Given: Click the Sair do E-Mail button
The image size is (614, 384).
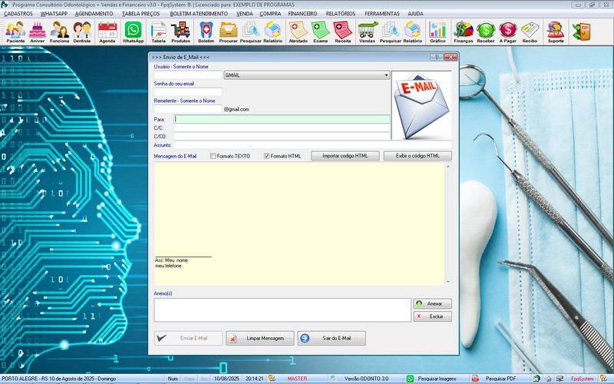Looking at the screenshot, I should pos(332,339).
